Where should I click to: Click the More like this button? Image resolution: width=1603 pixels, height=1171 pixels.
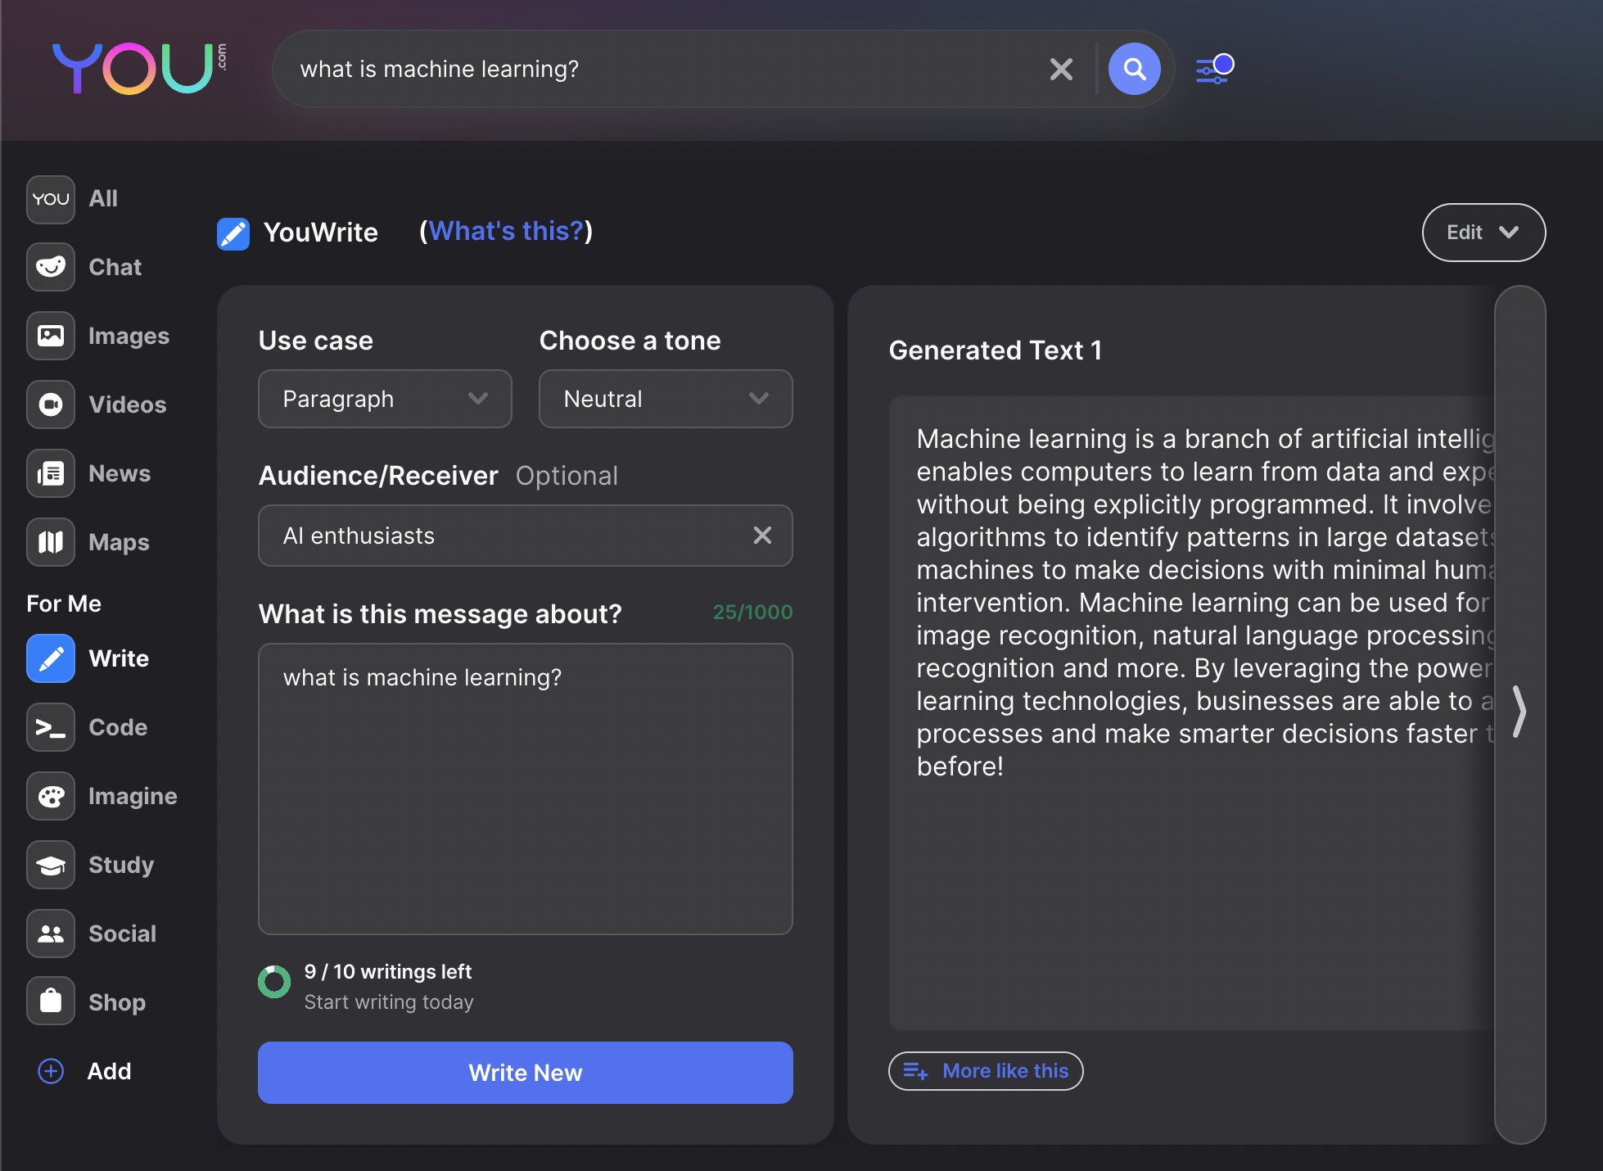coord(986,1071)
